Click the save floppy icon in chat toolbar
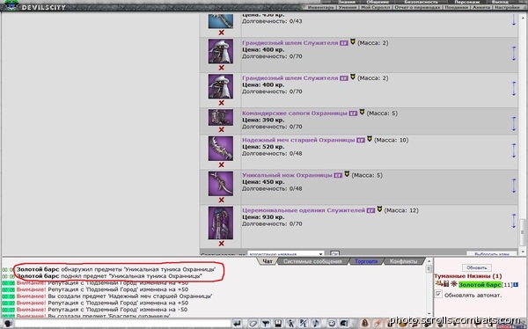This screenshot has height=329, width=528. 278,324
